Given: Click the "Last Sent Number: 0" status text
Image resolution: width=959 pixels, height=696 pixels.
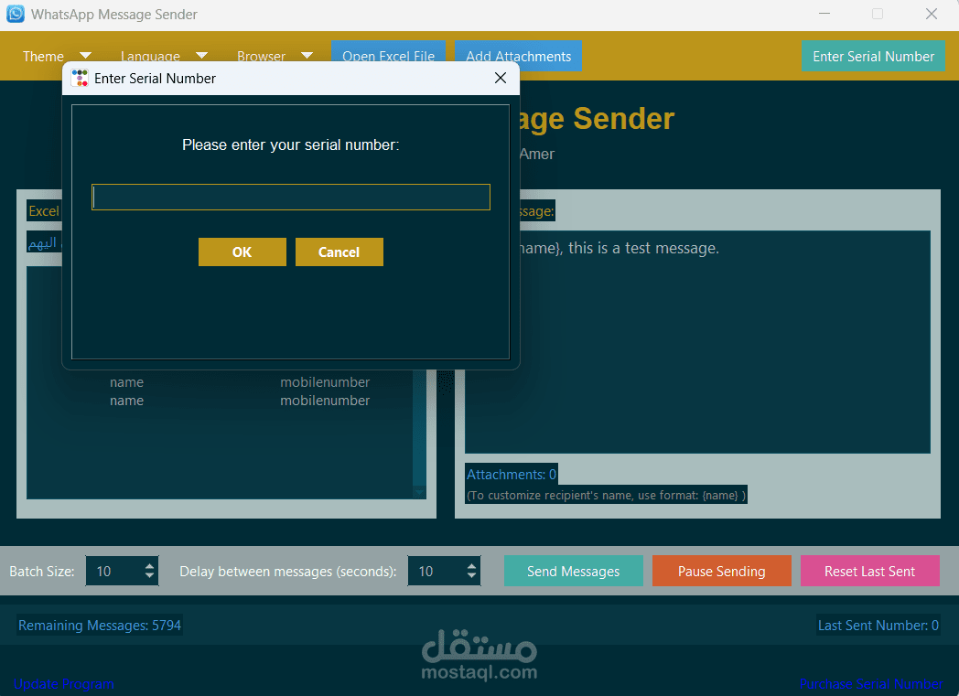Looking at the screenshot, I should click(878, 625).
